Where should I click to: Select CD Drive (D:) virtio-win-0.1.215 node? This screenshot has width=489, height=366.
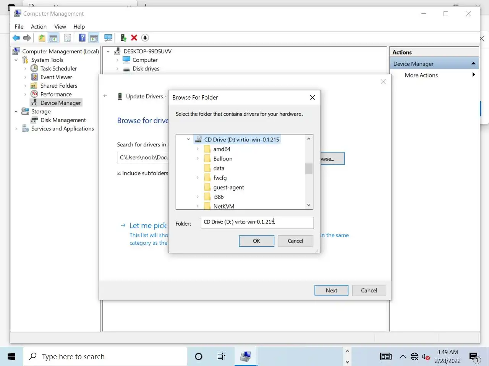[x=241, y=140]
